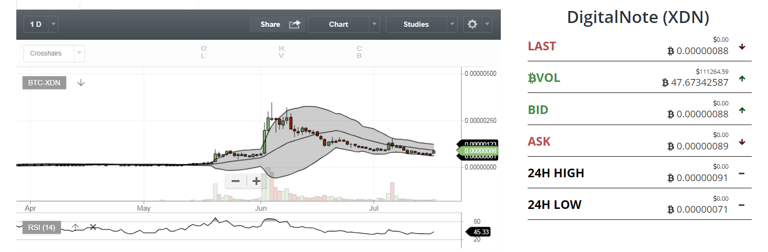Click the 24H LOW label
Viewport: 768px width, 252px height.
click(555, 205)
